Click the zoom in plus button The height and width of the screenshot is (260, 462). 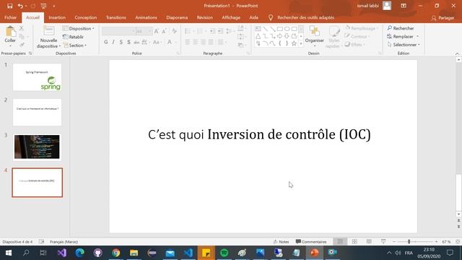436,241
